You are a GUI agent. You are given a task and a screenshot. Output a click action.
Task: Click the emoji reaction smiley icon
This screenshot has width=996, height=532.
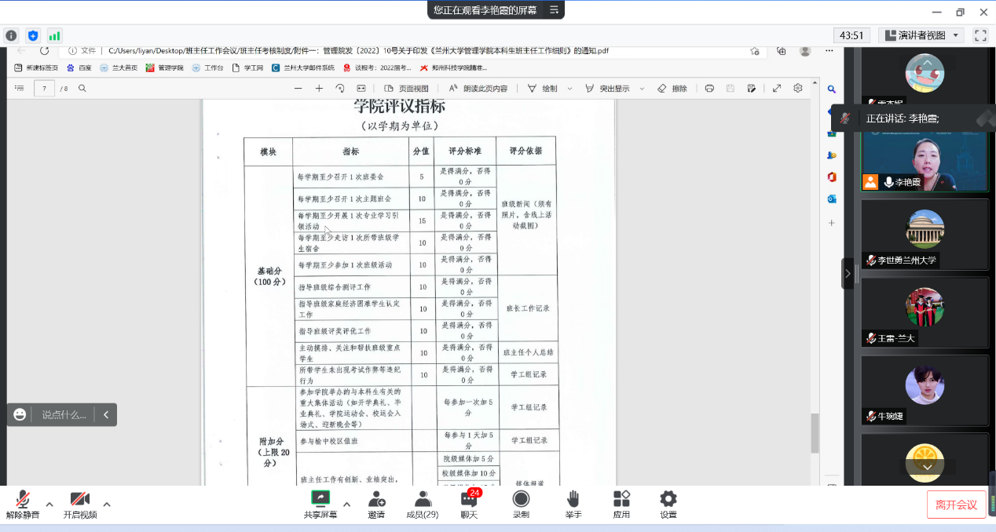click(20, 414)
